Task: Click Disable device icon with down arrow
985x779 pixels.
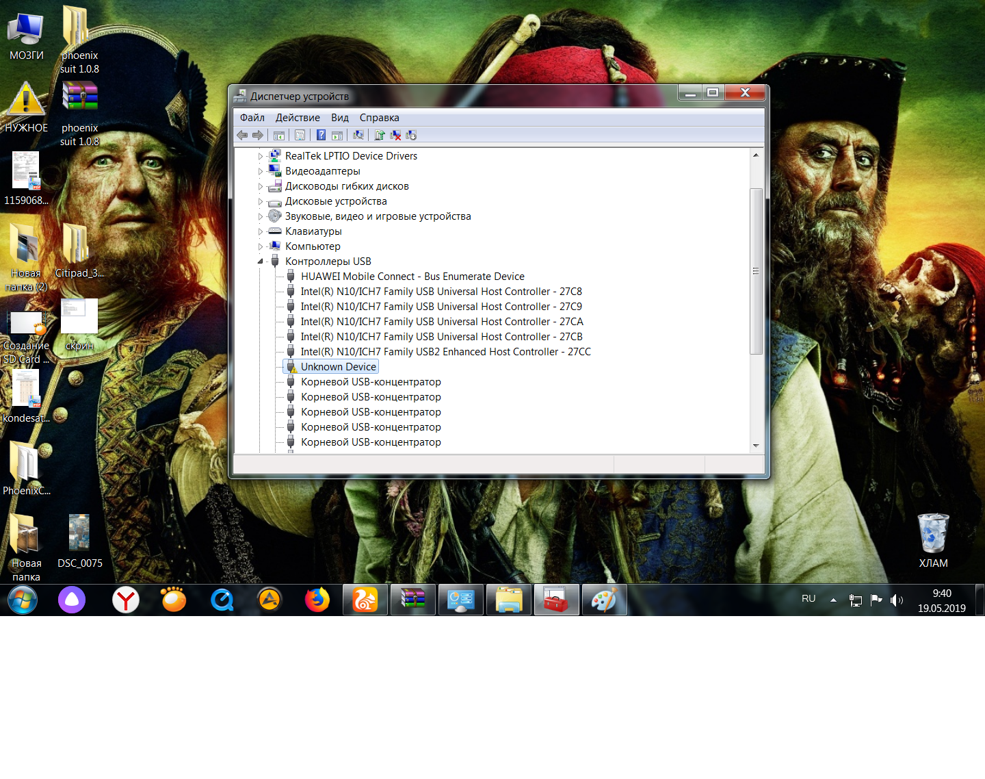Action: [x=411, y=135]
